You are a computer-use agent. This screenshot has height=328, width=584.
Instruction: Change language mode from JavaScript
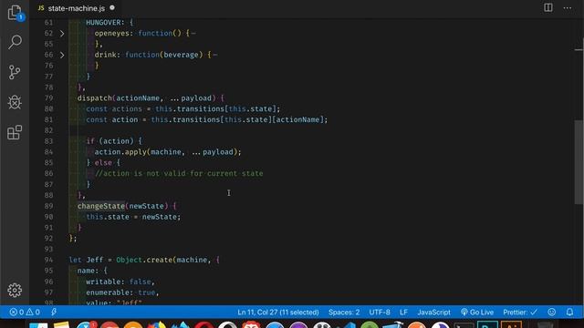pos(433,312)
